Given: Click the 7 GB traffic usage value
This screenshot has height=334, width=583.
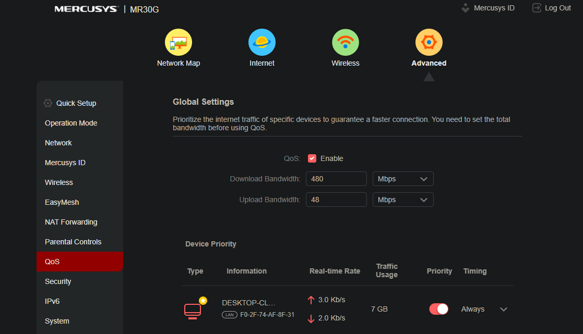Looking at the screenshot, I should (379, 309).
